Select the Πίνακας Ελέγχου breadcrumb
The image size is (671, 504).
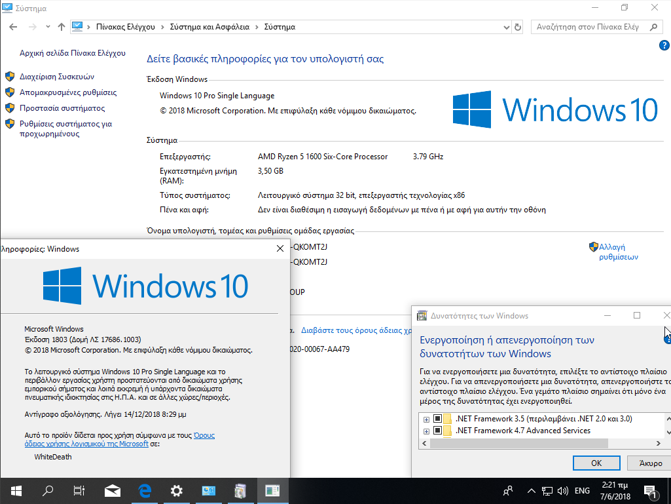coord(126,27)
